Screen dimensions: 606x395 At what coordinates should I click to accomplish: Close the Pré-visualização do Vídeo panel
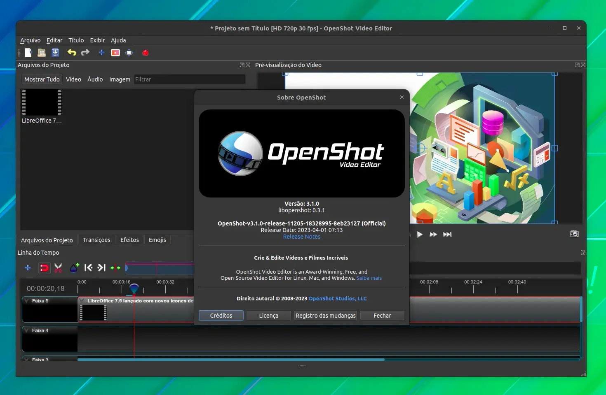pos(583,65)
